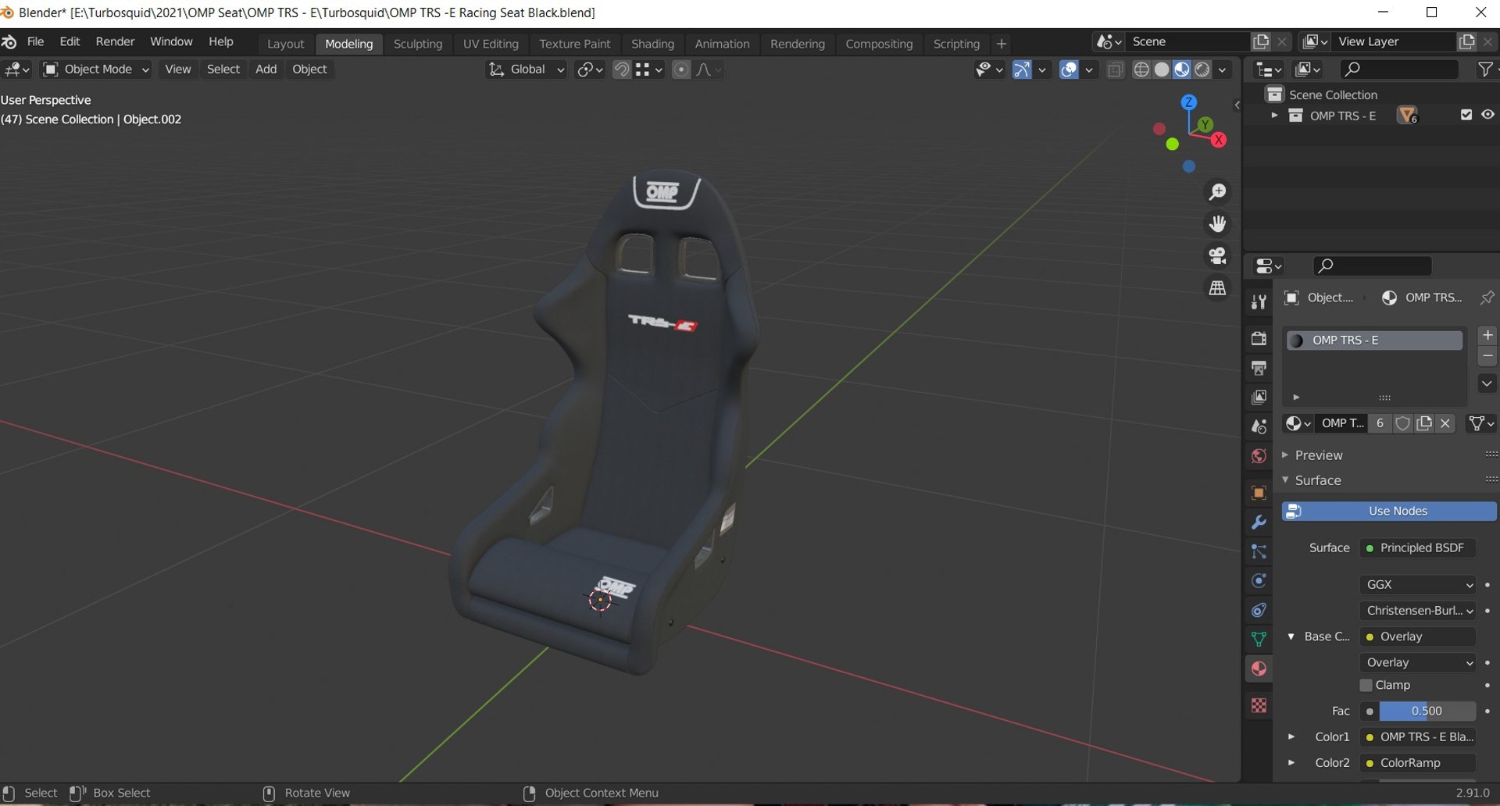Viewport: 1500px width, 806px height.
Task: Open the View Layer properties tab
Action: [x=1259, y=398]
